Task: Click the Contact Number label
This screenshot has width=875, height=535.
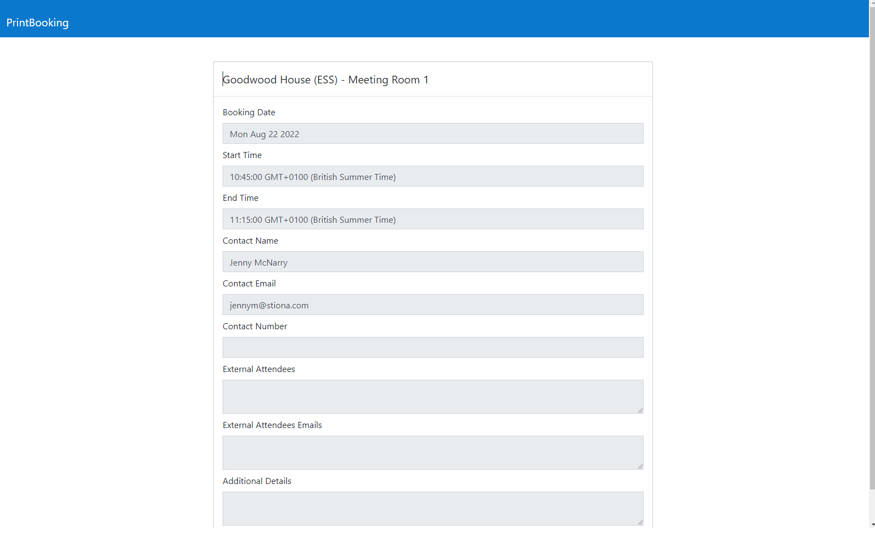Action: click(254, 326)
